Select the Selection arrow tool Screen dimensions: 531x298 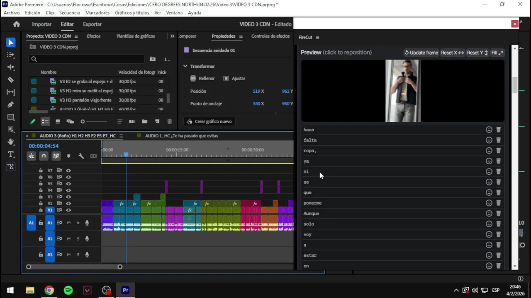point(11,43)
